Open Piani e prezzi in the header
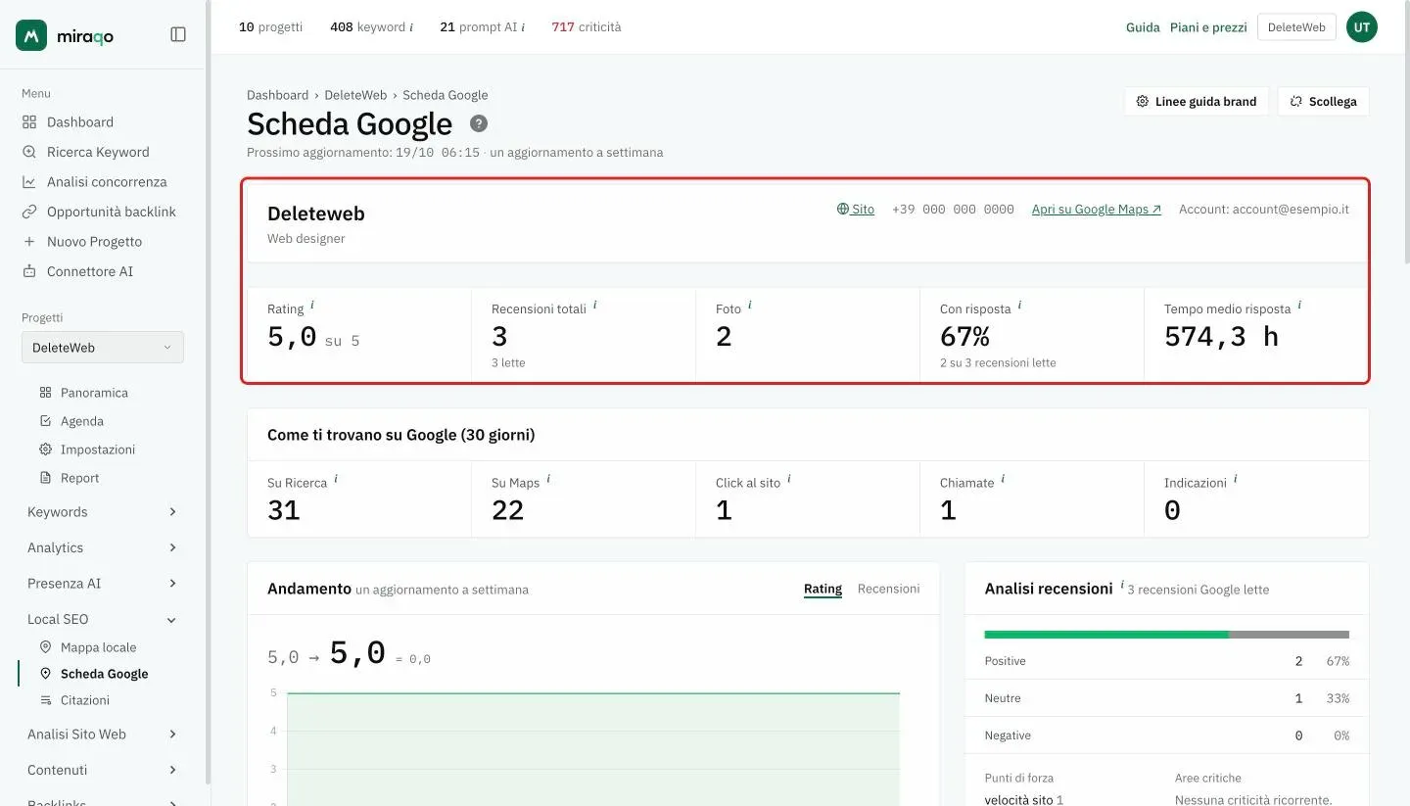Viewport: 1410px width, 806px height. click(1208, 27)
